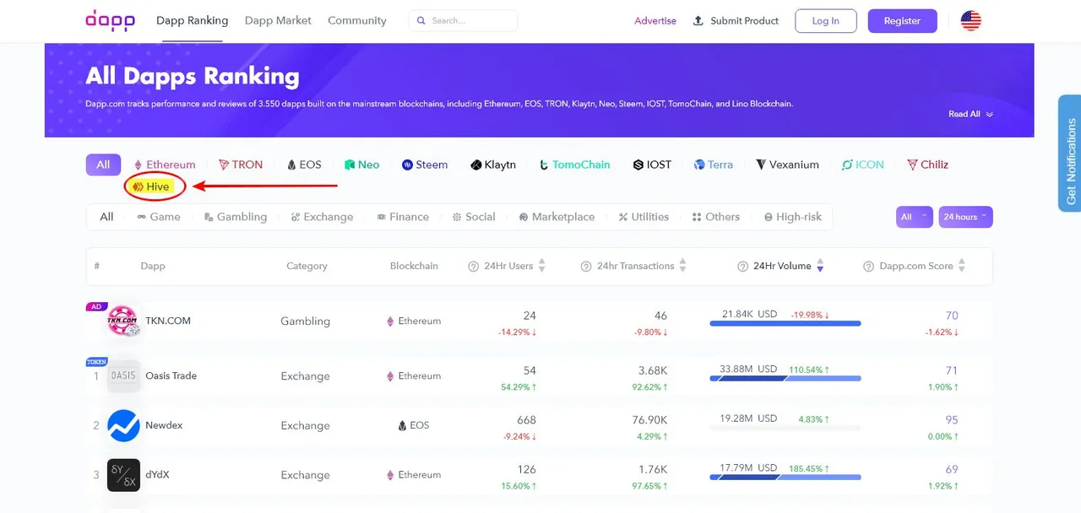Filter by IOST blockchain
The image size is (1081, 513).
652,165
